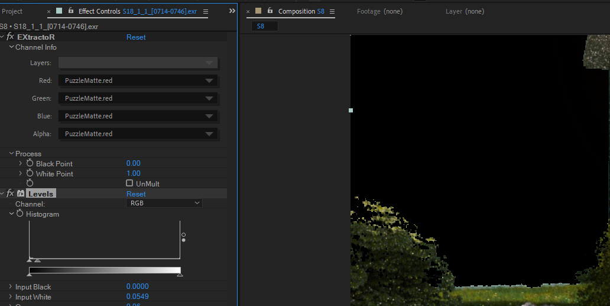Reset the EXtractoR effect
Viewport: 610px width, 306px height.
point(136,37)
